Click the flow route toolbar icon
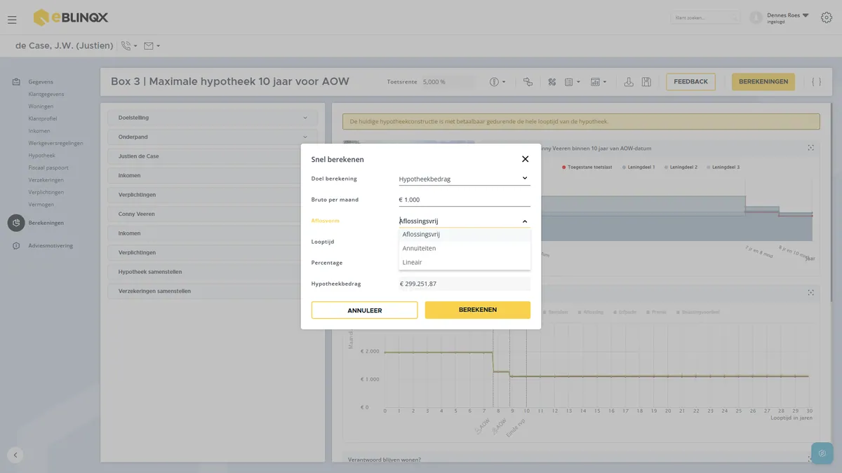The image size is (842, 473). [x=528, y=82]
